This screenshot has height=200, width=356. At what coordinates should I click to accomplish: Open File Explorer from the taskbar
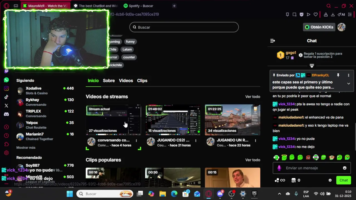click(x=162, y=194)
